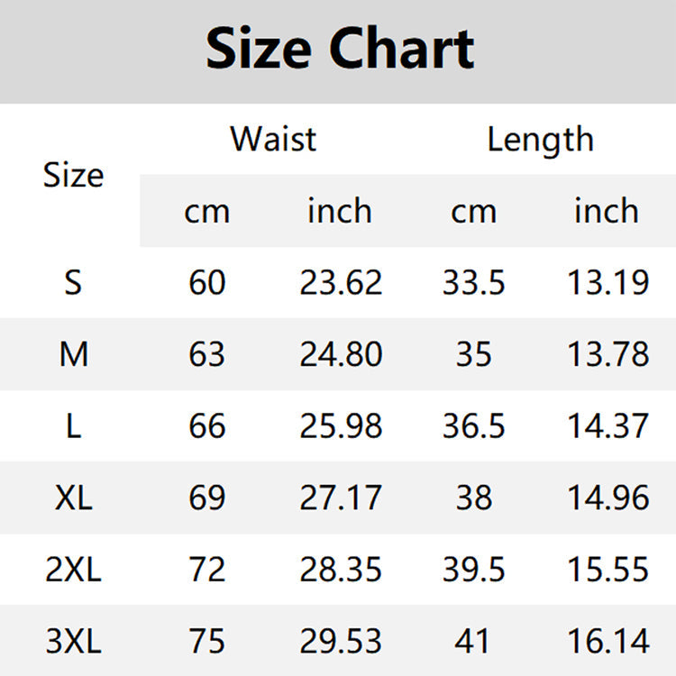Viewport: 676px width, 676px height.
Task: Click the 14.37 inch length value
Action: tap(607, 426)
